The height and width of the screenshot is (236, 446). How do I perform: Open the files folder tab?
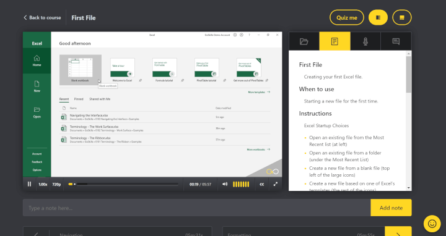[304, 41]
